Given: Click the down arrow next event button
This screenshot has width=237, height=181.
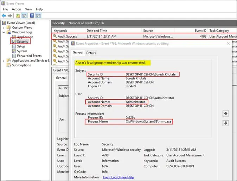Looking at the screenshot, I should (x=226, y=123).
